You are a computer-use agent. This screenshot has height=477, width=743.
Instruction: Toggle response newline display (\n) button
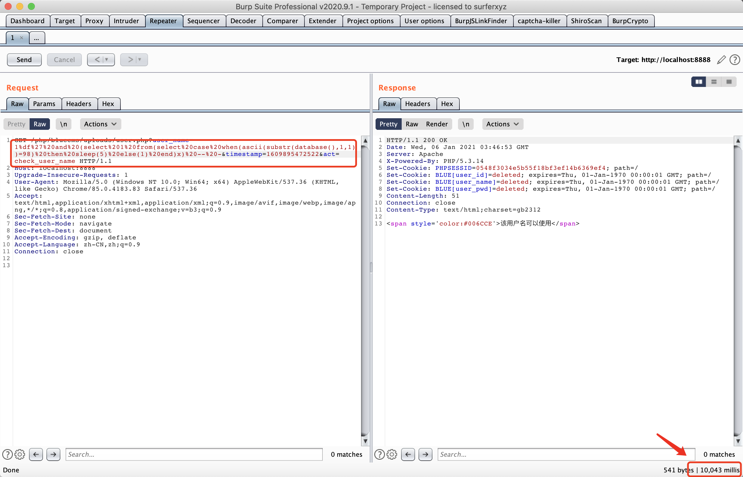point(466,124)
